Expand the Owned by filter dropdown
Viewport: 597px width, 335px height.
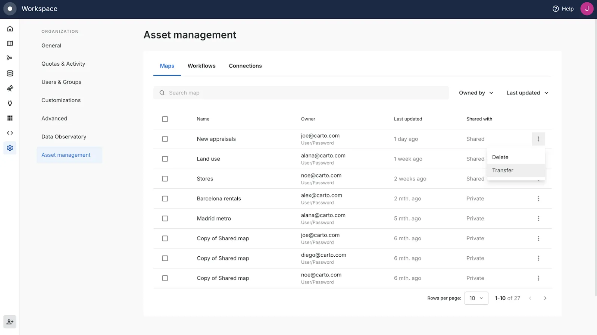(x=476, y=93)
